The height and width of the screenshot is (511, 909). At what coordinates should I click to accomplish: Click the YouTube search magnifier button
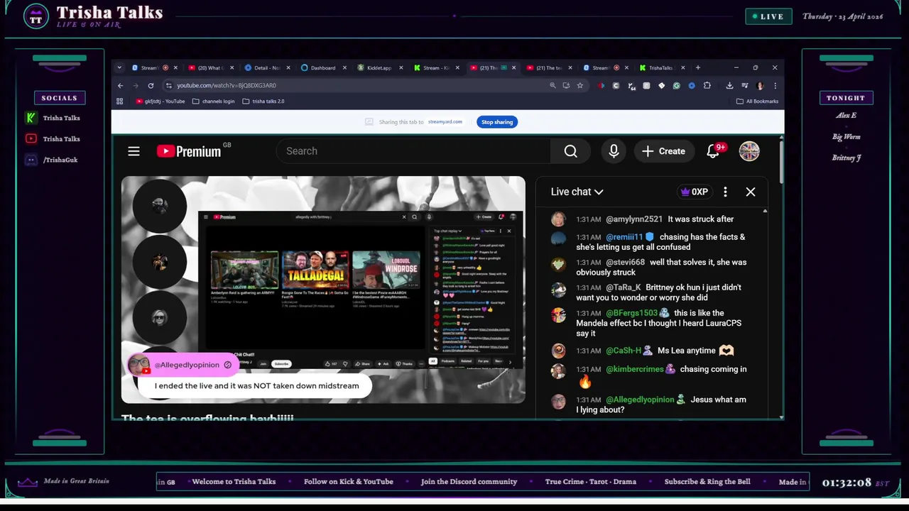pos(570,151)
